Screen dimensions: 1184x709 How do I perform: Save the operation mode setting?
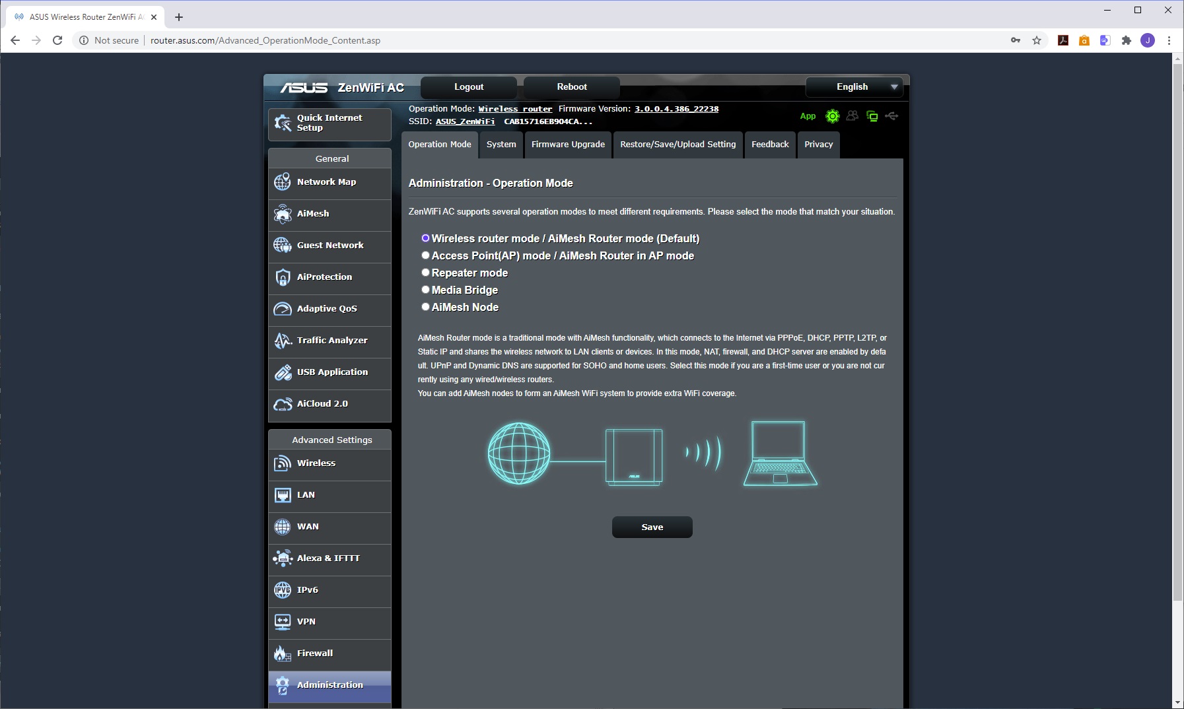tap(652, 527)
